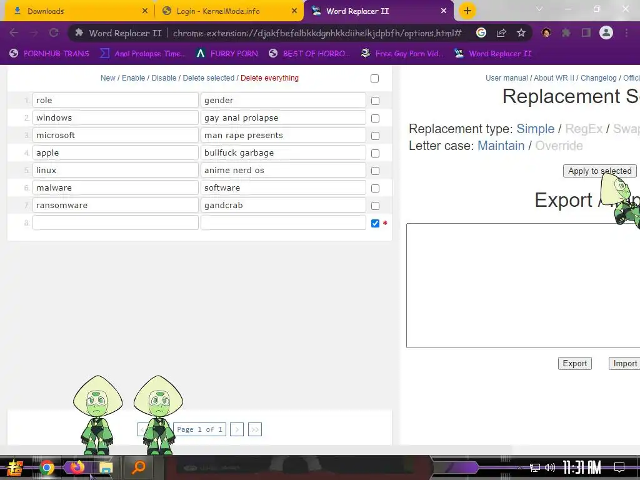This screenshot has height=480, width=640.
Task: Close the Downloads tab
Action: (x=145, y=11)
